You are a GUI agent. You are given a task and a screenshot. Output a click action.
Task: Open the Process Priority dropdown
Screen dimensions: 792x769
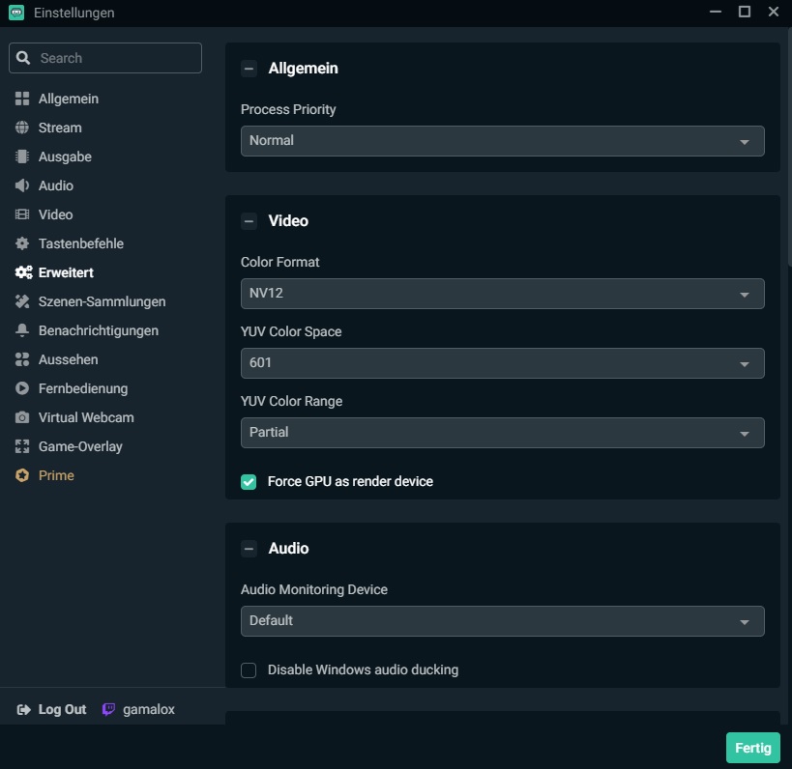click(502, 141)
